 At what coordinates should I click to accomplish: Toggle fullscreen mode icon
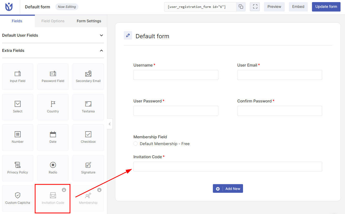click(255, 7)
